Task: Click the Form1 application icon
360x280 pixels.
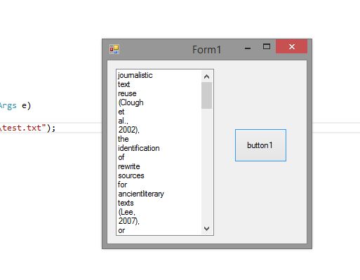Action: point(114,49)
